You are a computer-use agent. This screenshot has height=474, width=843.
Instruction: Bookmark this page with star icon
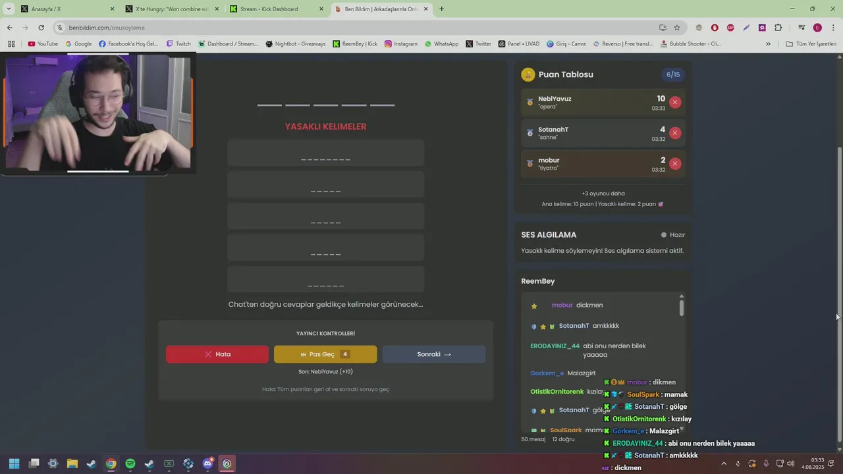coord(677,28)
